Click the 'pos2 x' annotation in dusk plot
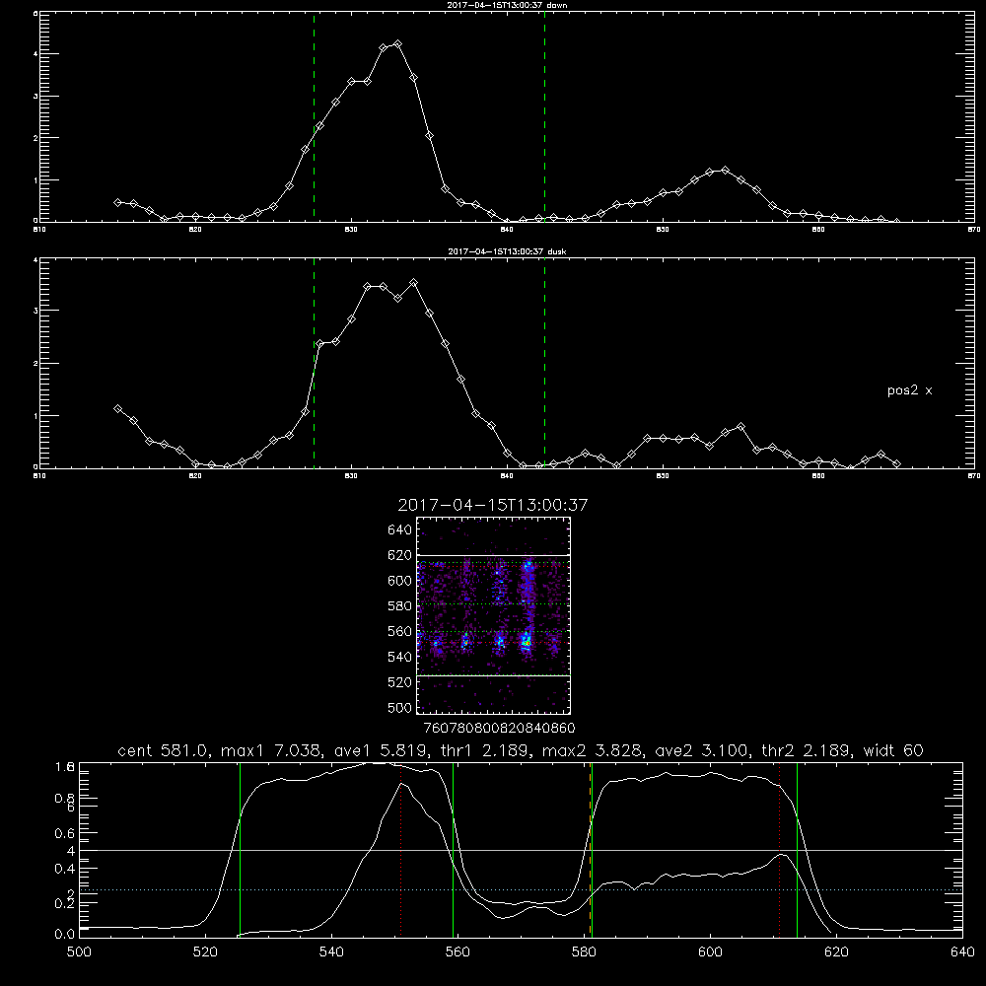The image size is (986, 986). coord(909,390)
